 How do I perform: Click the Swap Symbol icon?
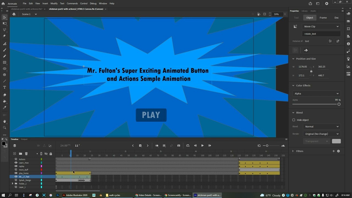338,41
